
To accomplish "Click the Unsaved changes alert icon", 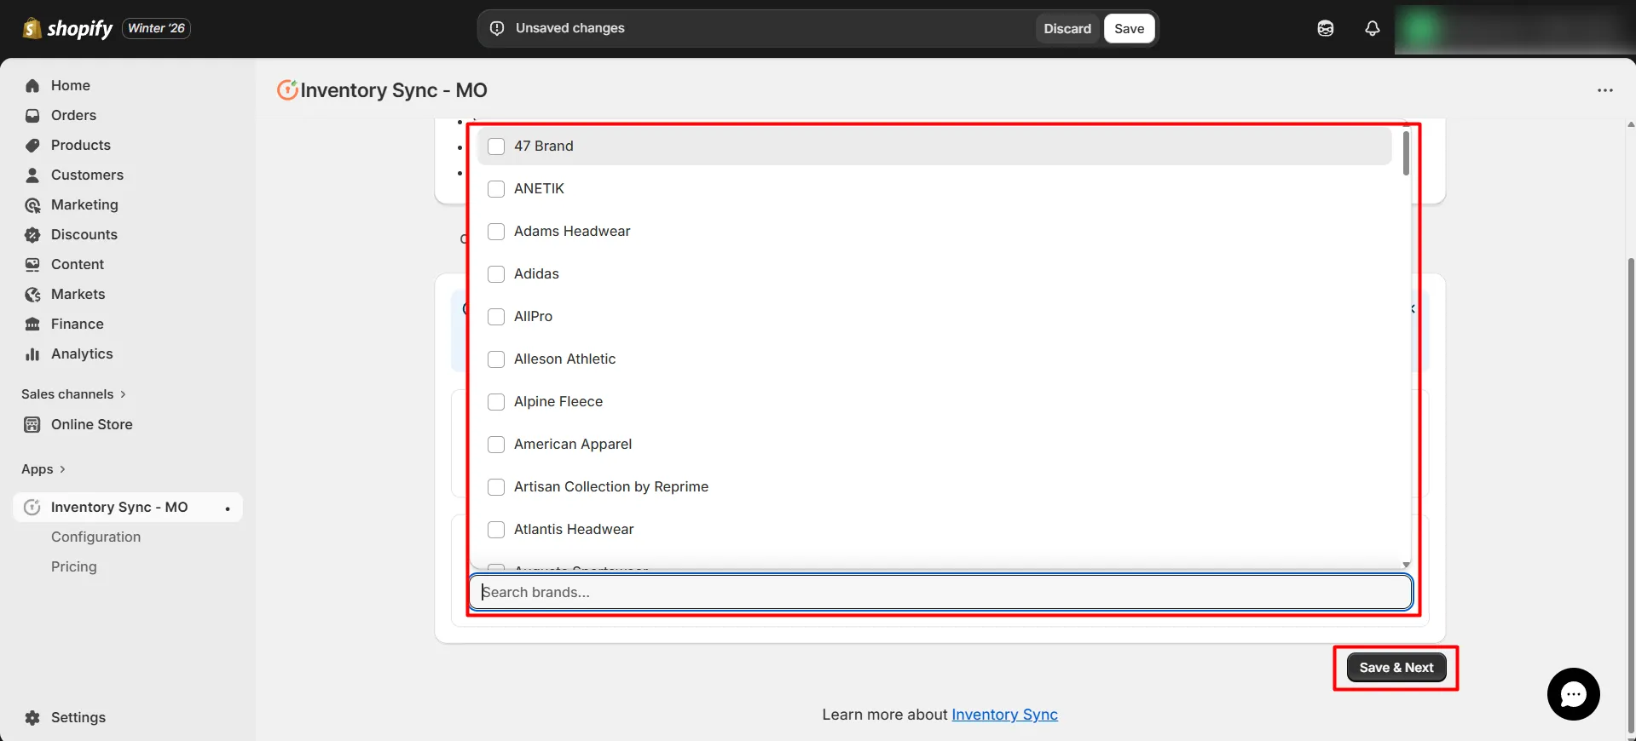I will pos(497,28).
